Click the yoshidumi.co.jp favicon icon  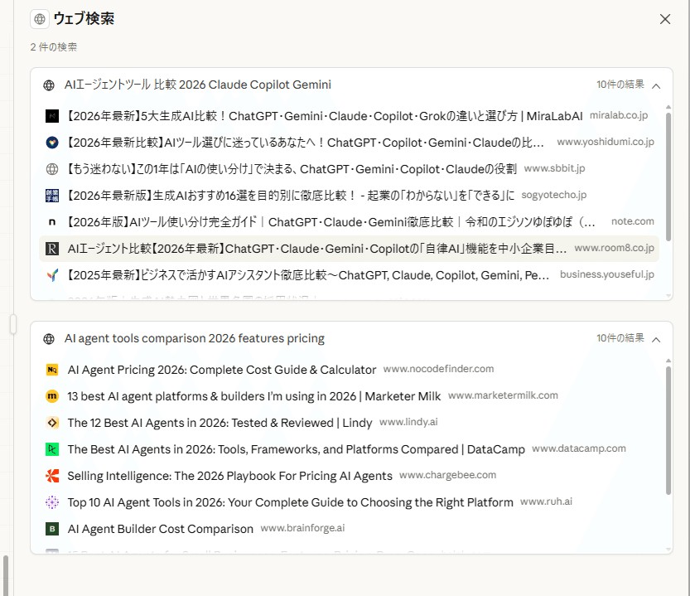coord(52,143)
